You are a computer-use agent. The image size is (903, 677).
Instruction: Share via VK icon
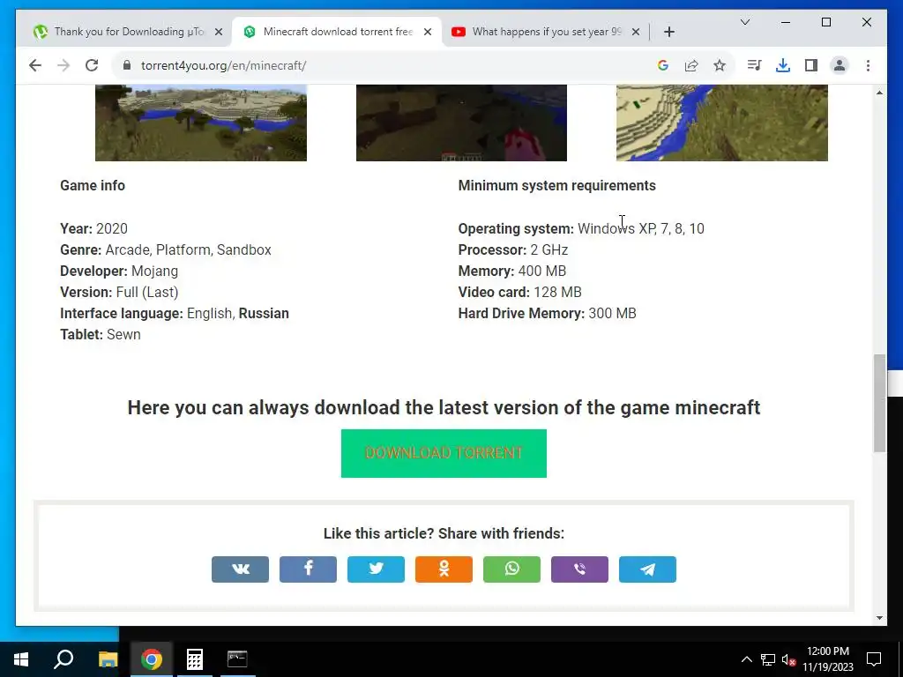coord(240,569)
